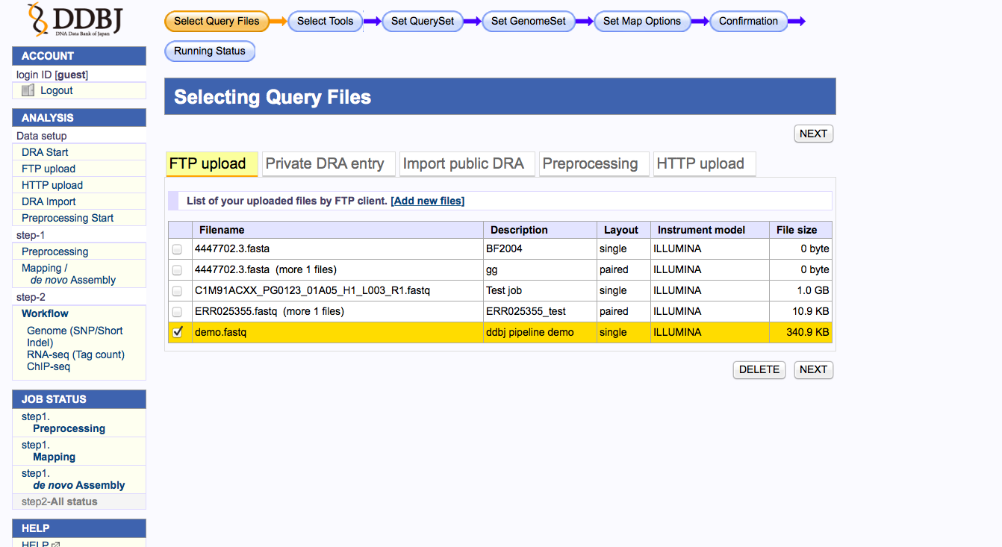Viewport: 1002px width, 547px height.
Task: Open DRA Import in the sidebar
Action: coord(49,201)
